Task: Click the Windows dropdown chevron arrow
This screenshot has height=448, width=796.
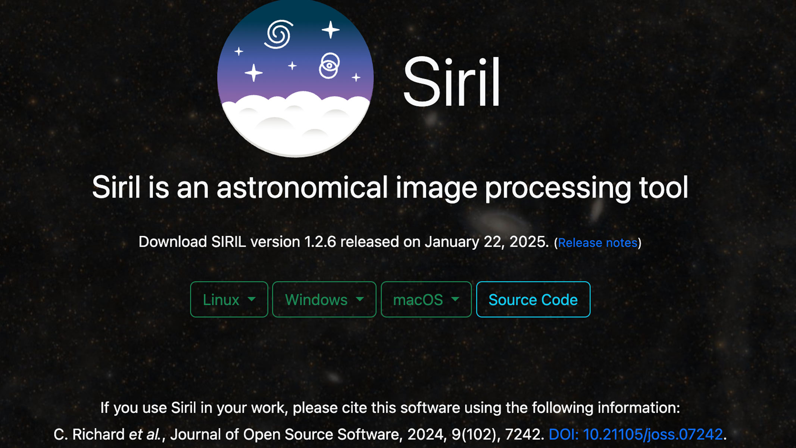Action: click(x=360, y=299)
